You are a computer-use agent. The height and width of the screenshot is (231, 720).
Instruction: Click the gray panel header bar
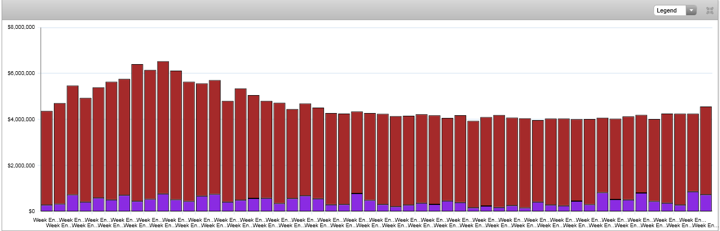point(327,10)
